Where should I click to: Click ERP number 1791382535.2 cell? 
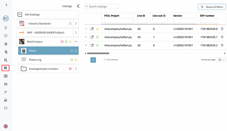pos(209,45)
